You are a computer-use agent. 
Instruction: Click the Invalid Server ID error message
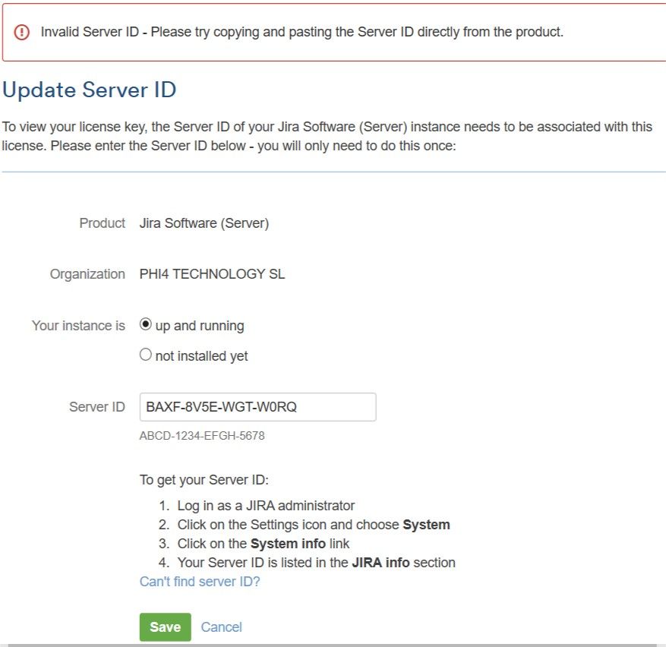(302, 32)
